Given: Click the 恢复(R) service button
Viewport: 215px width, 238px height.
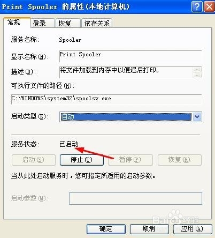Looking at the screenshot, I should pyautogui.click(x=180, y=160).
